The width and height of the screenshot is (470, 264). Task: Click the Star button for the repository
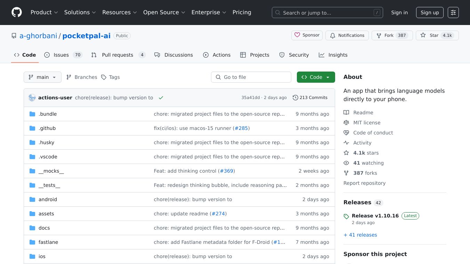[437, 35]
